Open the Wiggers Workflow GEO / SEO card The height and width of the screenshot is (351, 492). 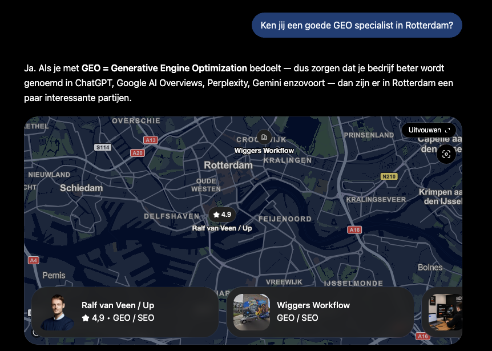click(320, 312)
